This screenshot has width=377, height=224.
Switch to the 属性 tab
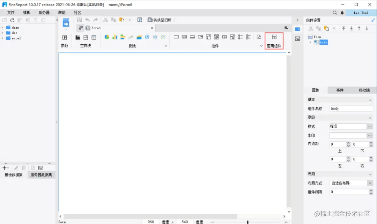click(x=316, y=90)
